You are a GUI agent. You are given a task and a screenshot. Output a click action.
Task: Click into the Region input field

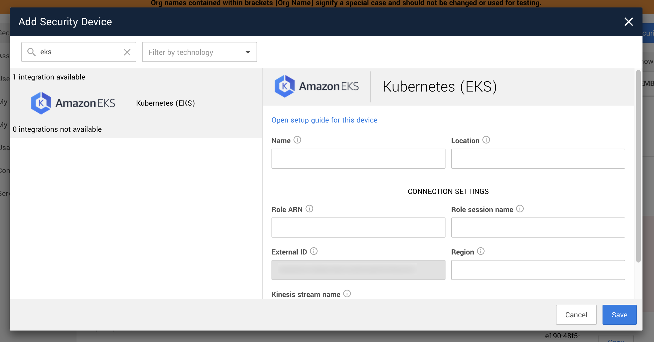pyautogui.click(x=538, y=270)
